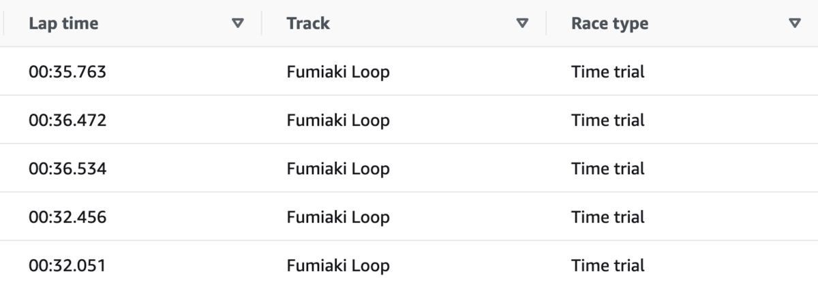818x287 pixels.
Task: Click Time trial in the 00:36.472 row
Action: point(608,120)
